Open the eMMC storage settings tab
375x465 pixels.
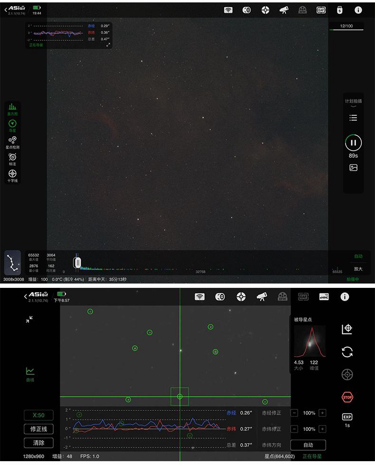(x=324, y=296)
